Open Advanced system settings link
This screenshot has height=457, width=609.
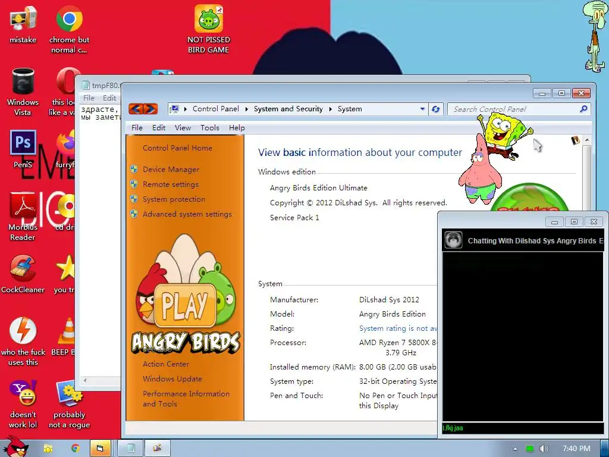[x=187, y=214]
